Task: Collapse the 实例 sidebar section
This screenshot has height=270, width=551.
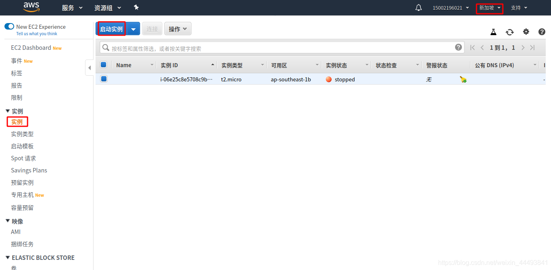Action: (8, 111)
